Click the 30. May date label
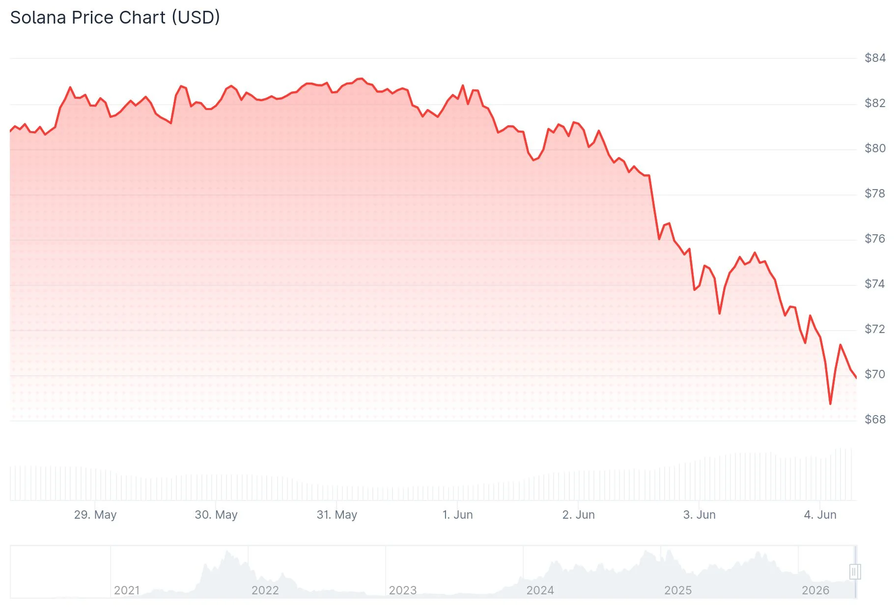This screenshot has height=613, width=896. pos(216,515)
